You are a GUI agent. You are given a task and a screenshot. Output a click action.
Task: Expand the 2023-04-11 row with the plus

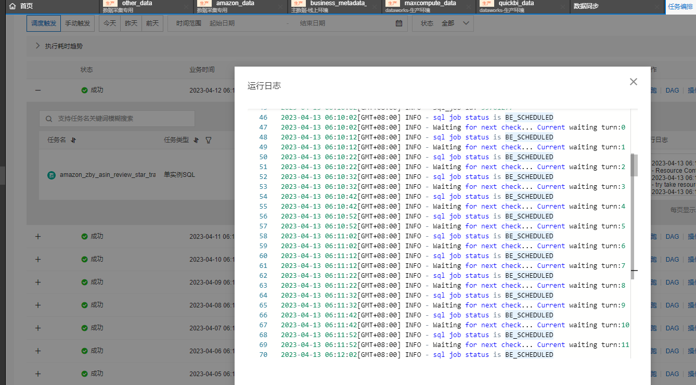click(x=37, y=236)
